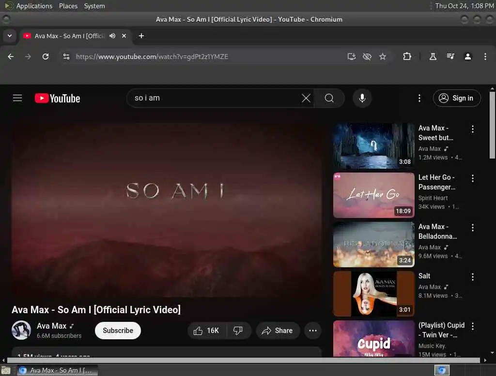Go to YouTube home via logo

tap(57, 98)
